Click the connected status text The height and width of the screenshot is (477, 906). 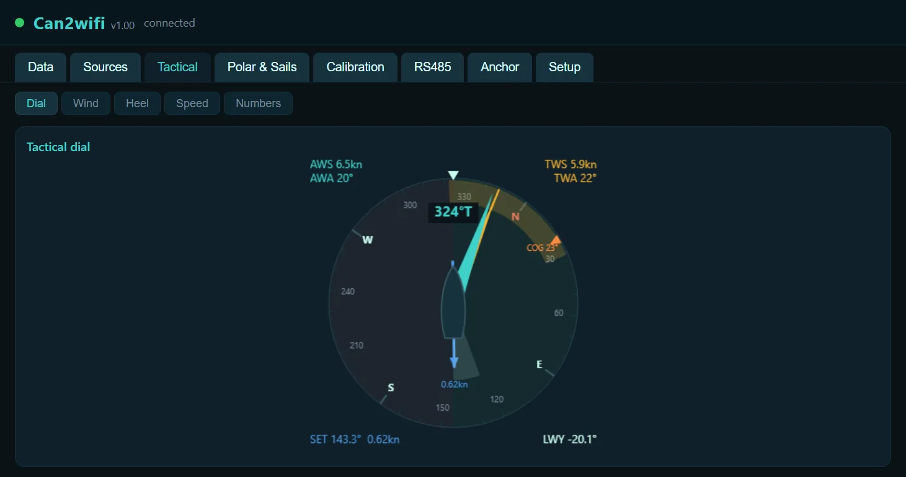click(169, 23)
